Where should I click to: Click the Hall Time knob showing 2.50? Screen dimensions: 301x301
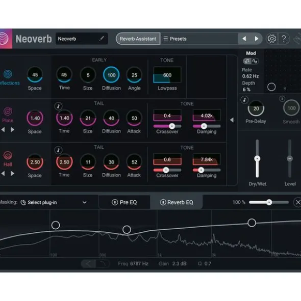pyautogui.click(x=64, y=162)
